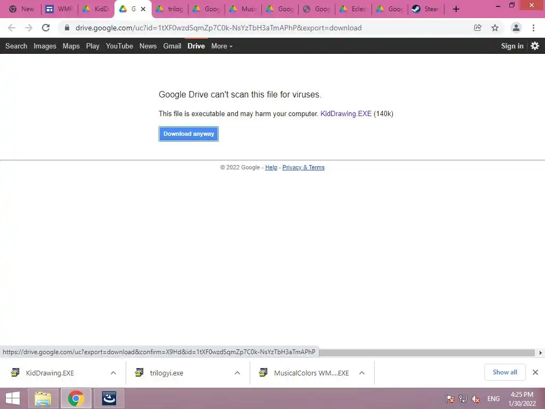View site security lock info

pos(67,28)
